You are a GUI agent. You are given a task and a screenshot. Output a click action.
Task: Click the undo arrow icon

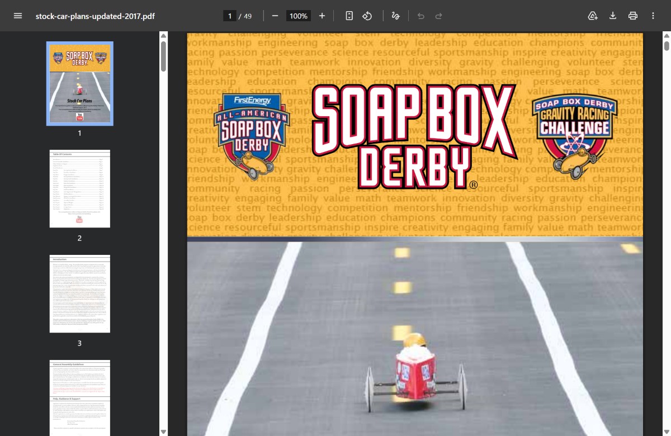(421, 16)
